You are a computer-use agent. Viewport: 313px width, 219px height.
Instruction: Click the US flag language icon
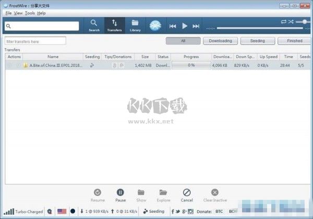[x=62, y=211]
